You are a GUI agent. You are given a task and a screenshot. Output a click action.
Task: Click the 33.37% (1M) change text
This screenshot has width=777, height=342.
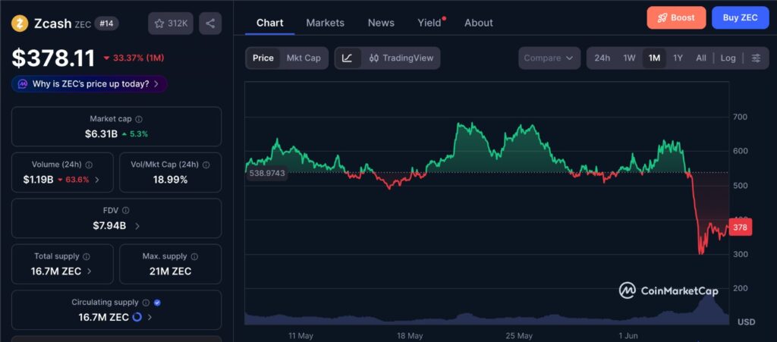(x=134, y=58)
